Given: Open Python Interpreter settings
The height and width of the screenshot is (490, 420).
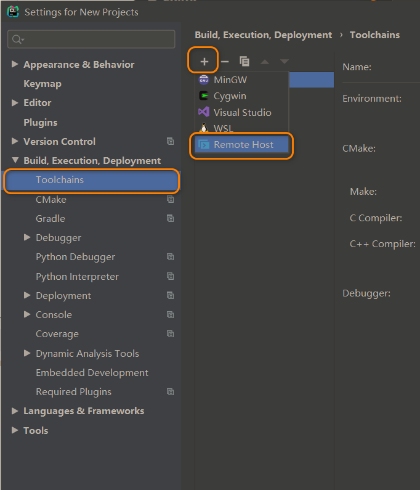Looking at the screenshot, I should (77, 277).
